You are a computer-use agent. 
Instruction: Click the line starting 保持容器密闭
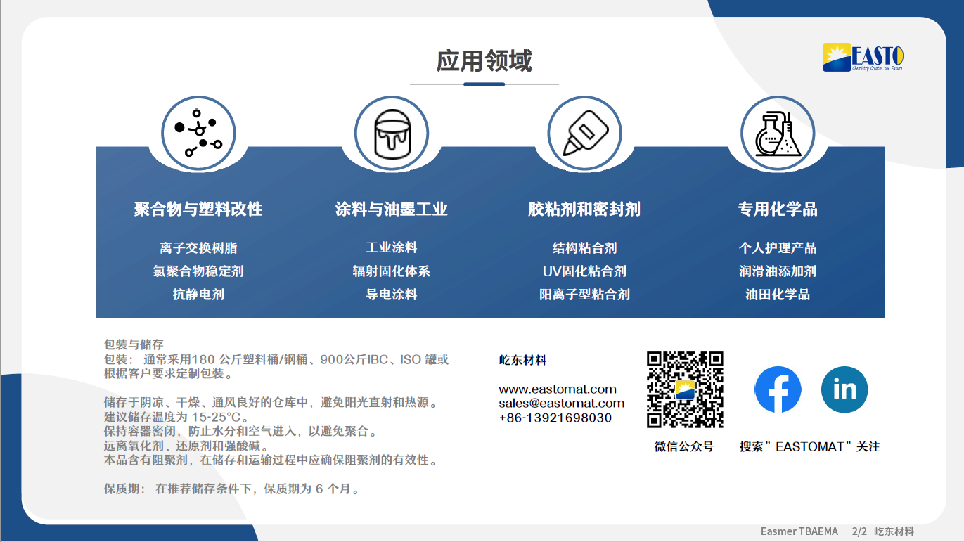click(243, 432)
